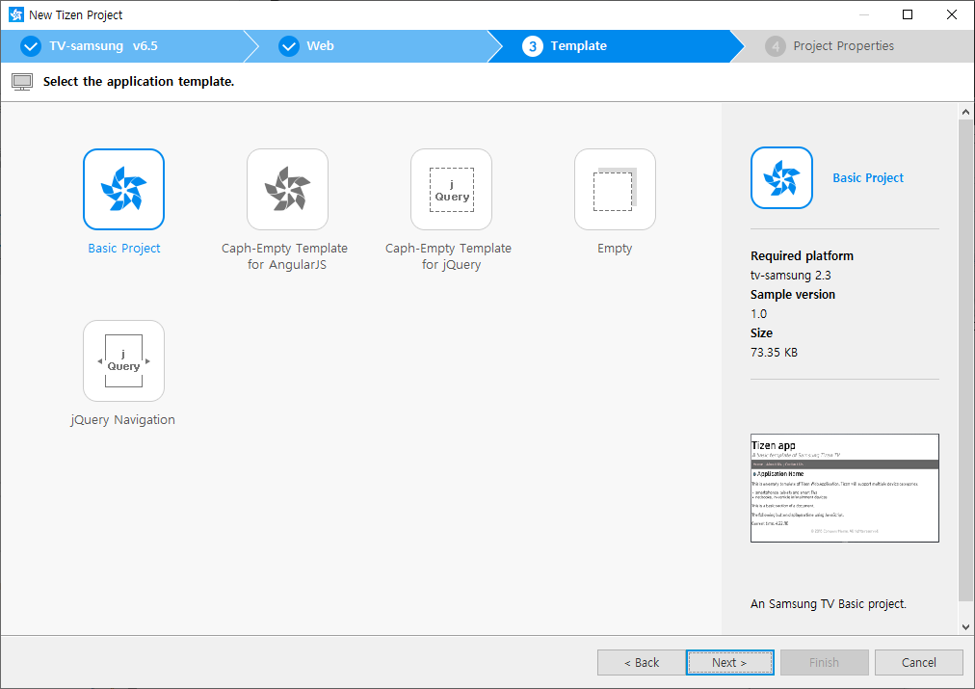Click the Caph-Empty Template for AngularJS label

click(x=285, y=256)
